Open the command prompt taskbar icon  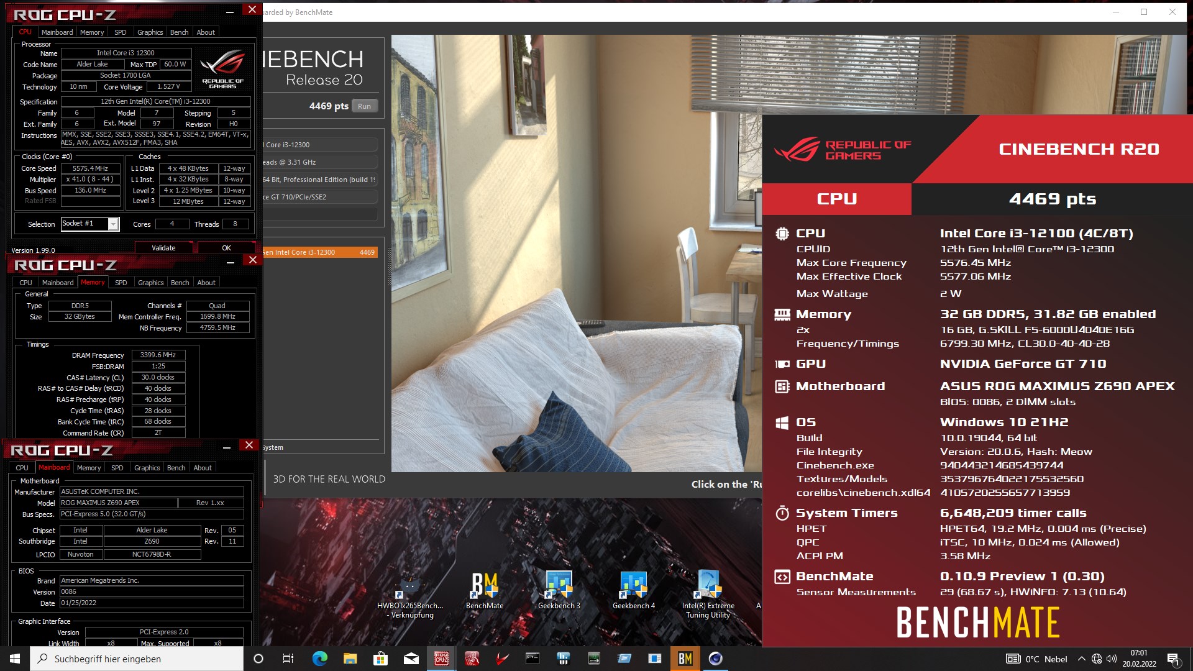point(533,659)
